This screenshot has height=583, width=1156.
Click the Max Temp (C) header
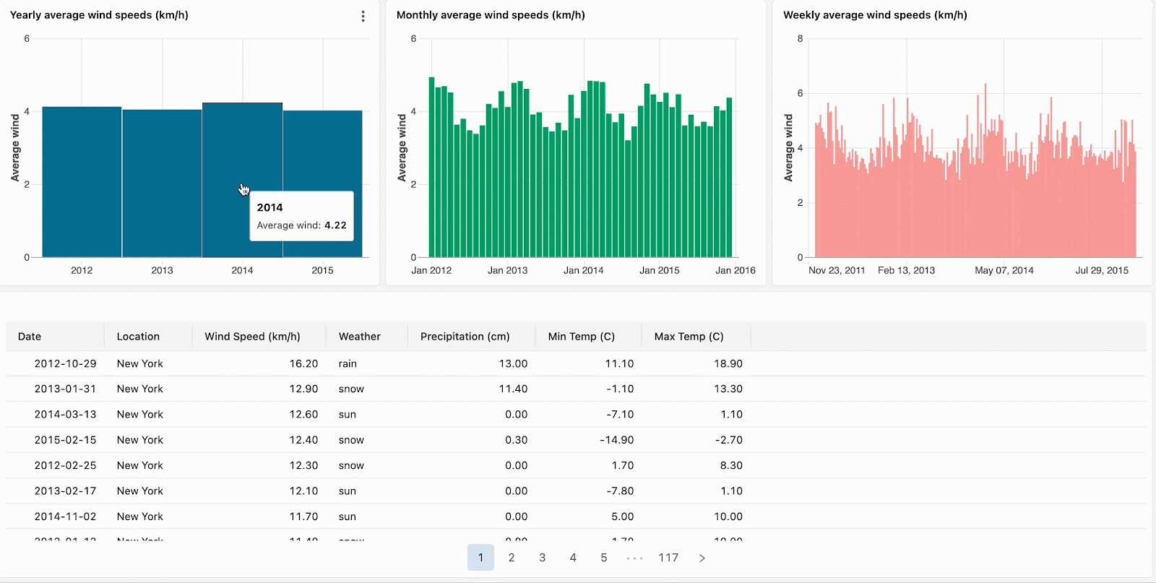[689, 337]
